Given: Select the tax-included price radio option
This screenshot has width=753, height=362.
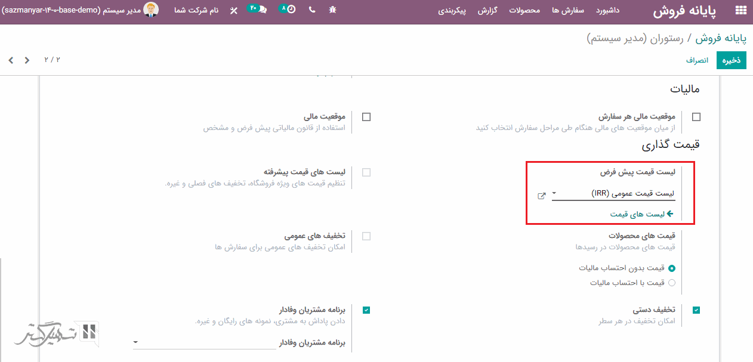Looking at the screenshot, I should [672, 283].
